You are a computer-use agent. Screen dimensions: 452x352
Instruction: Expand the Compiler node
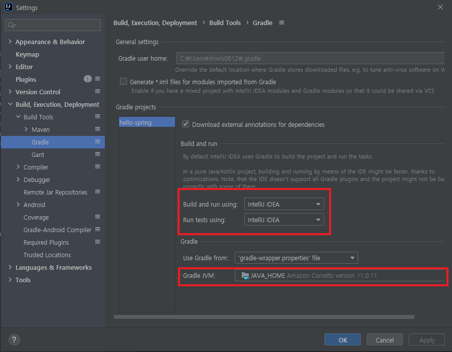[x=18, y=167]
